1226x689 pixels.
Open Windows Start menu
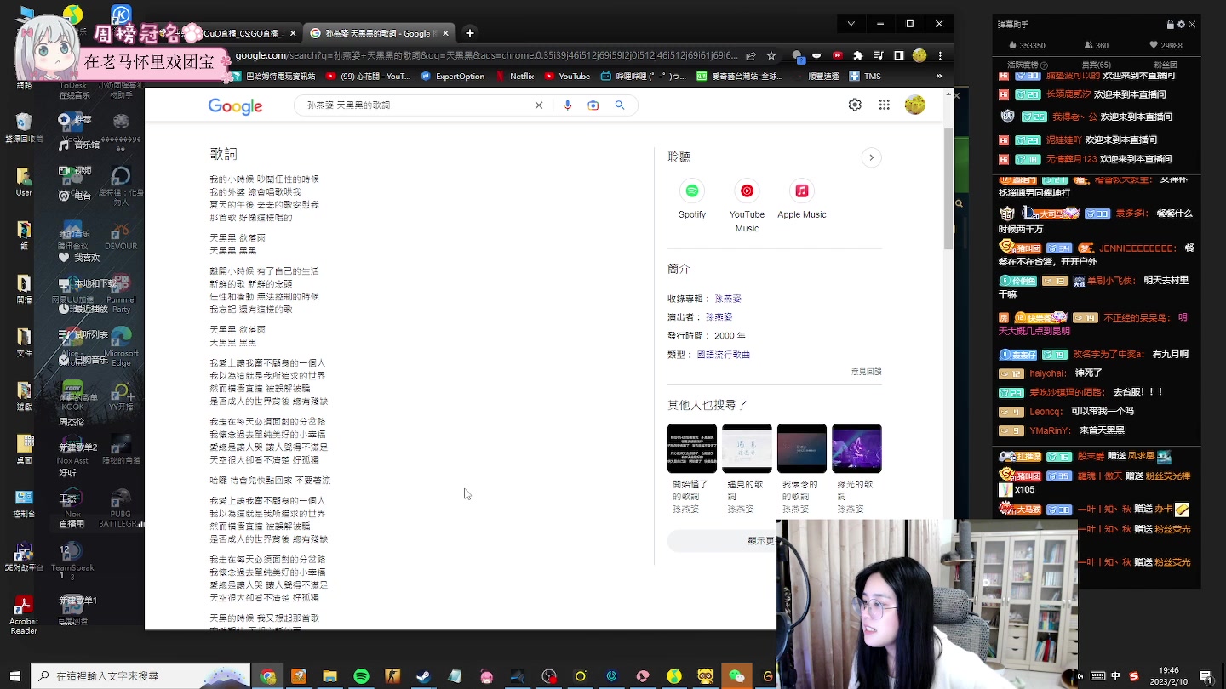point(14,676)
